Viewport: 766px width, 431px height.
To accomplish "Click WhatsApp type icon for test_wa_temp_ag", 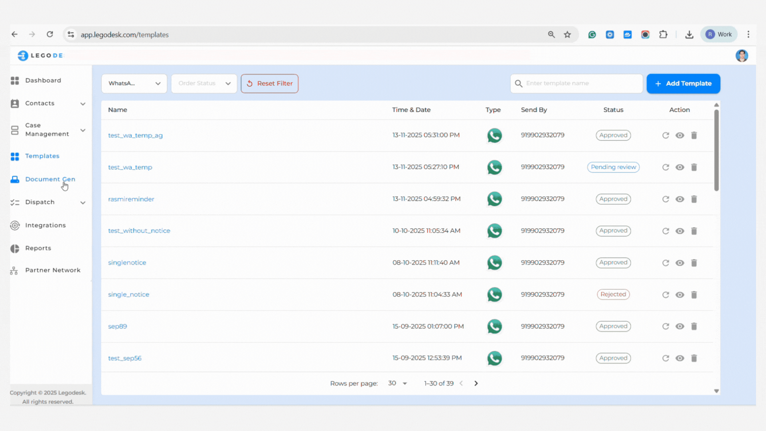I will click(x=494, y=135).
